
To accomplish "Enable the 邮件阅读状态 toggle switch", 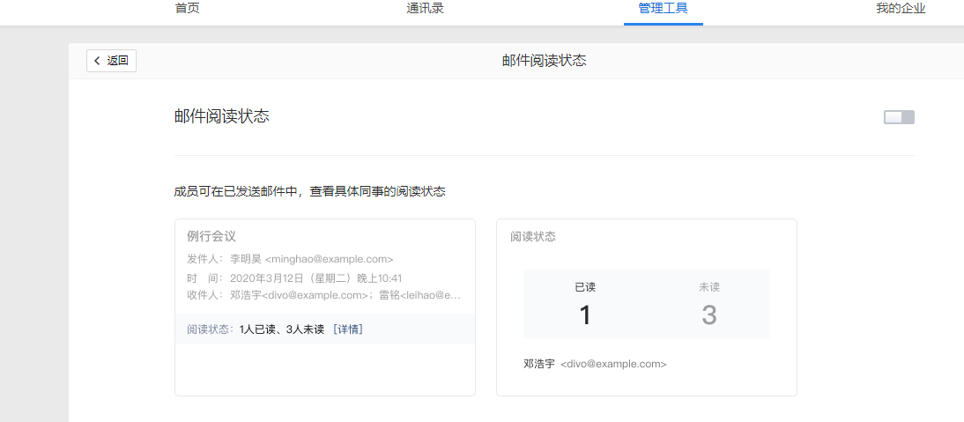I will (899, 117).
